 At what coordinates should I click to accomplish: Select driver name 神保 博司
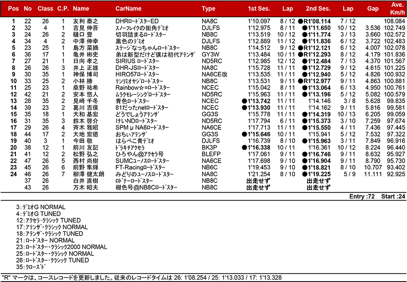tap(85, 75)
